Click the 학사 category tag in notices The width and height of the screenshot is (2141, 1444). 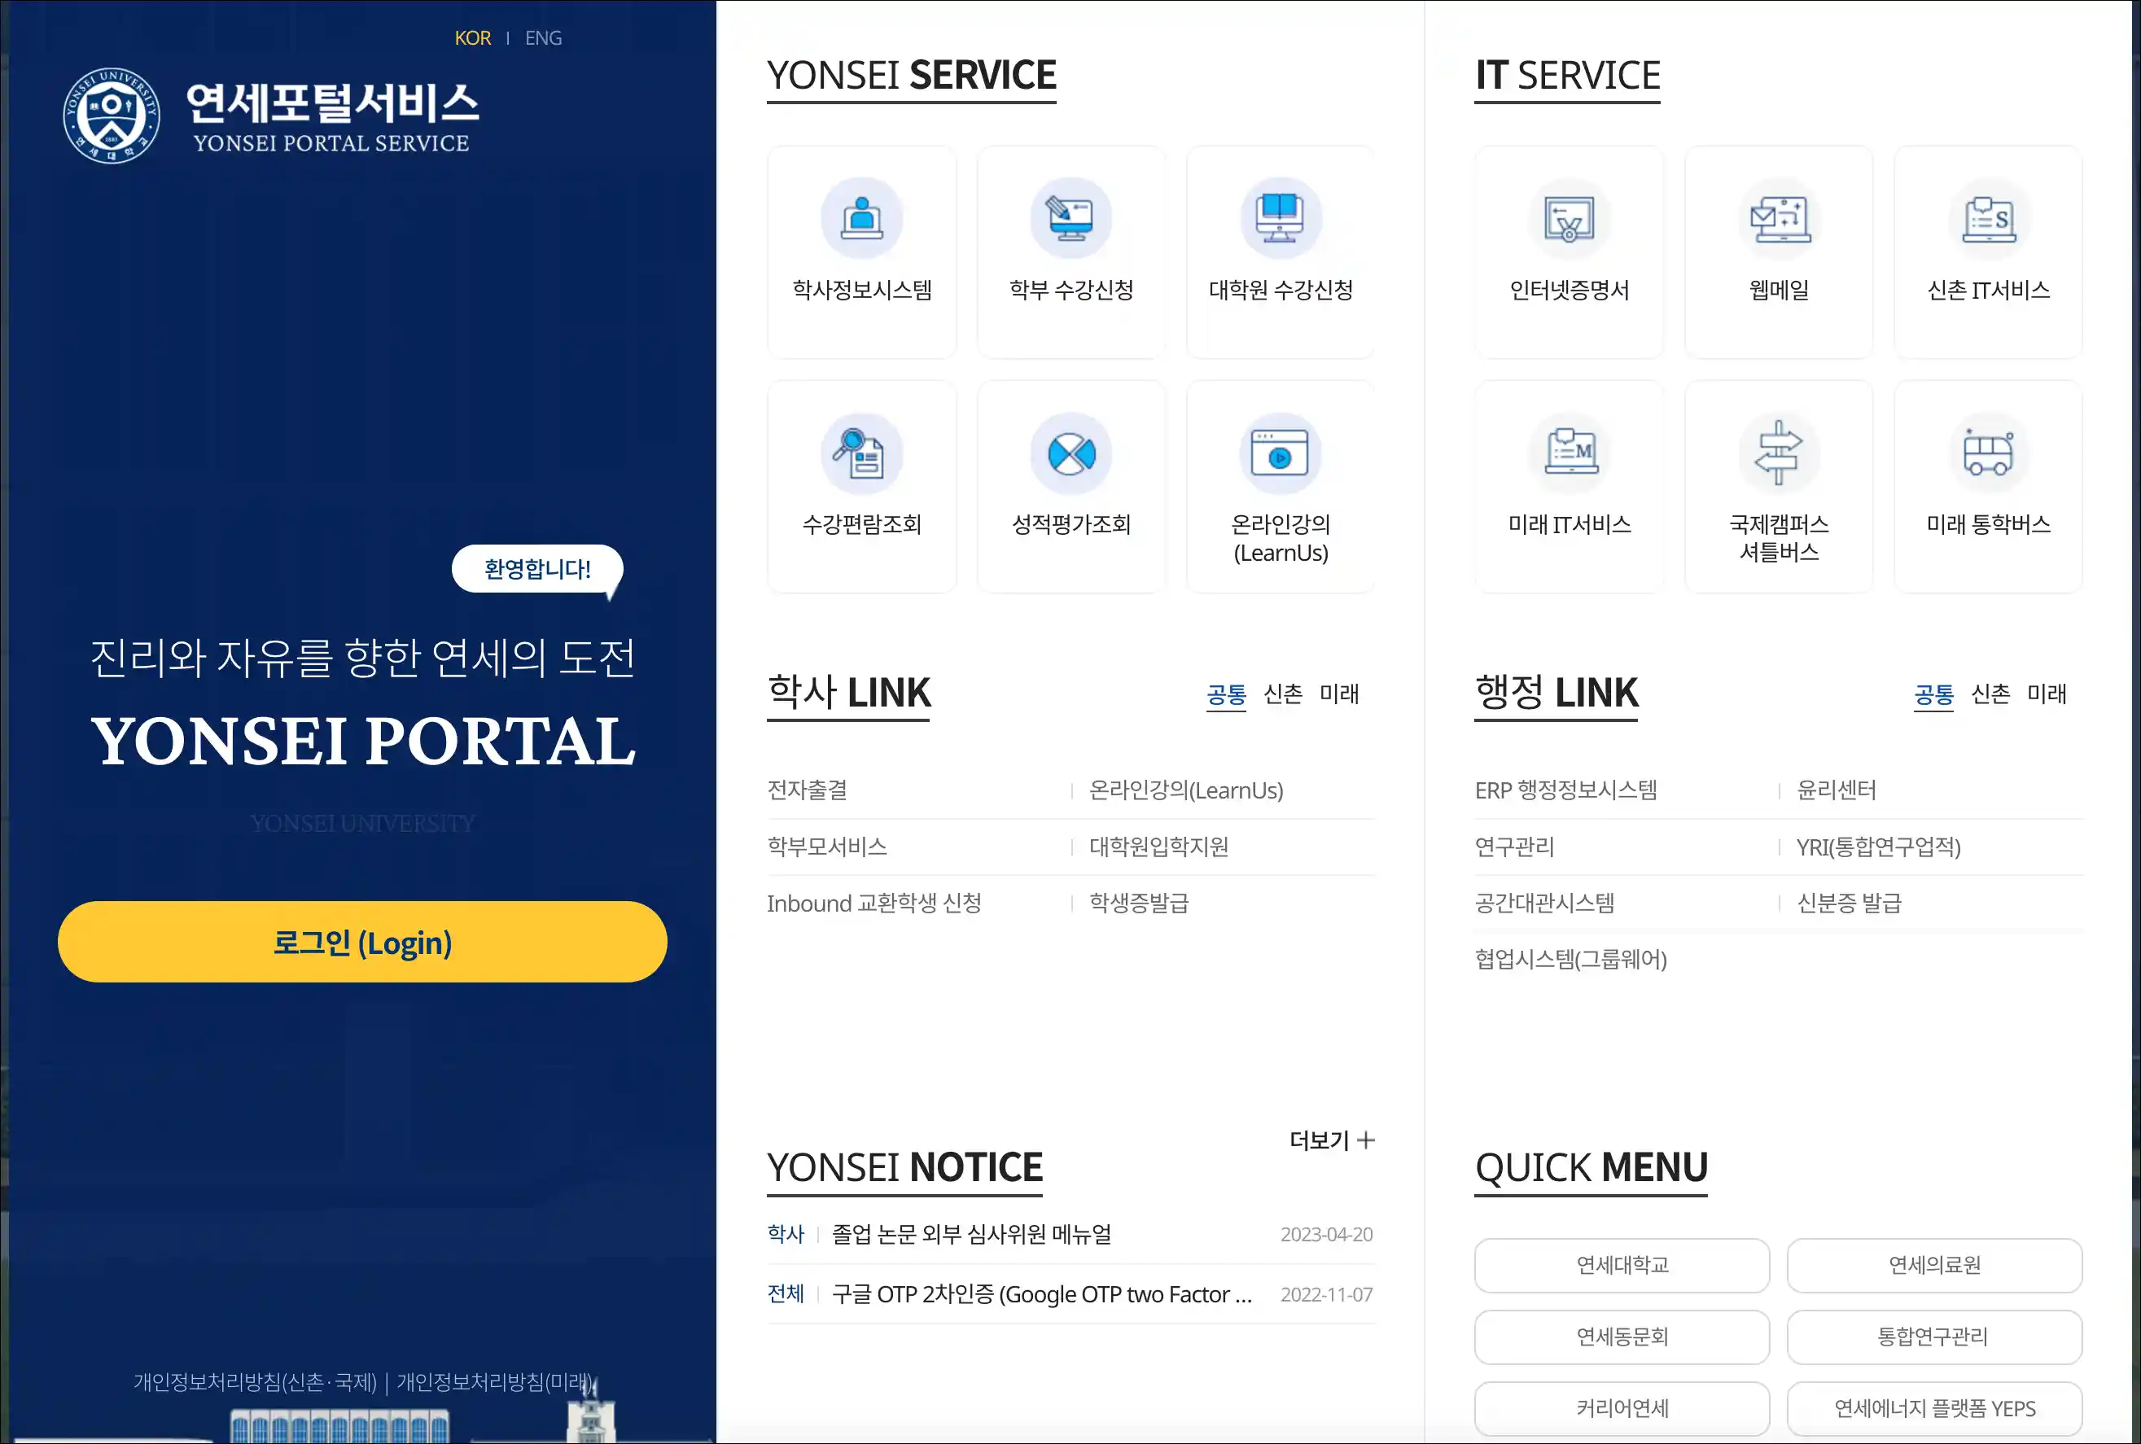786,1234
